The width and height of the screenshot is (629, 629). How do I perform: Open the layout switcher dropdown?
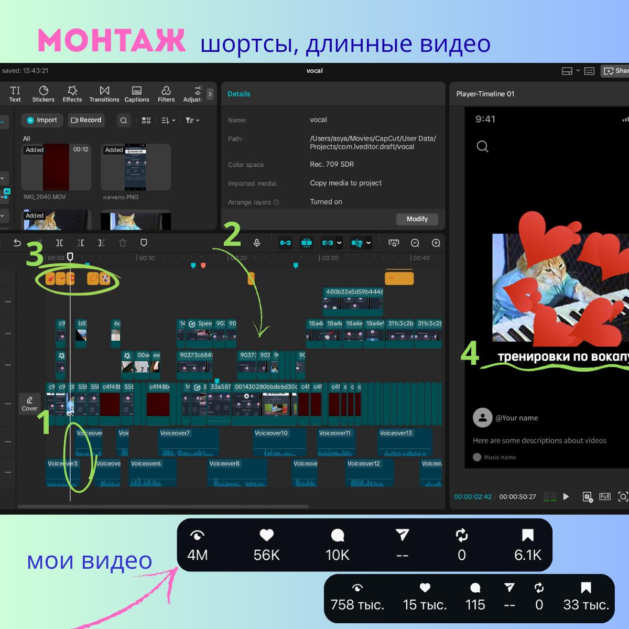[571, 71]
